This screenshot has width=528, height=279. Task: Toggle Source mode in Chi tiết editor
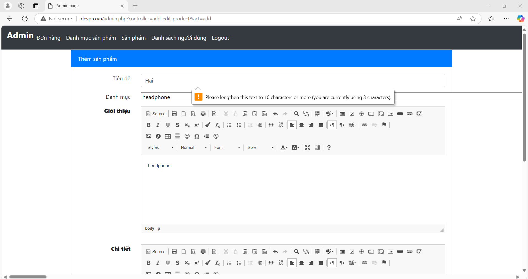click(156, 252)
